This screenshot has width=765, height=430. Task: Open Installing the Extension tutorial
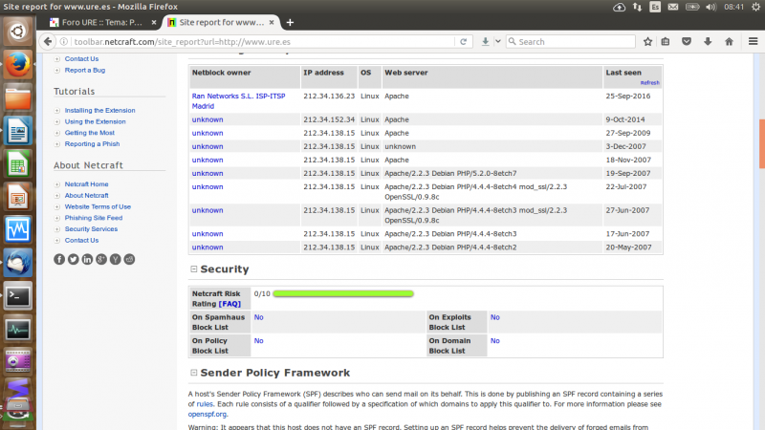(x=100, y=111)
